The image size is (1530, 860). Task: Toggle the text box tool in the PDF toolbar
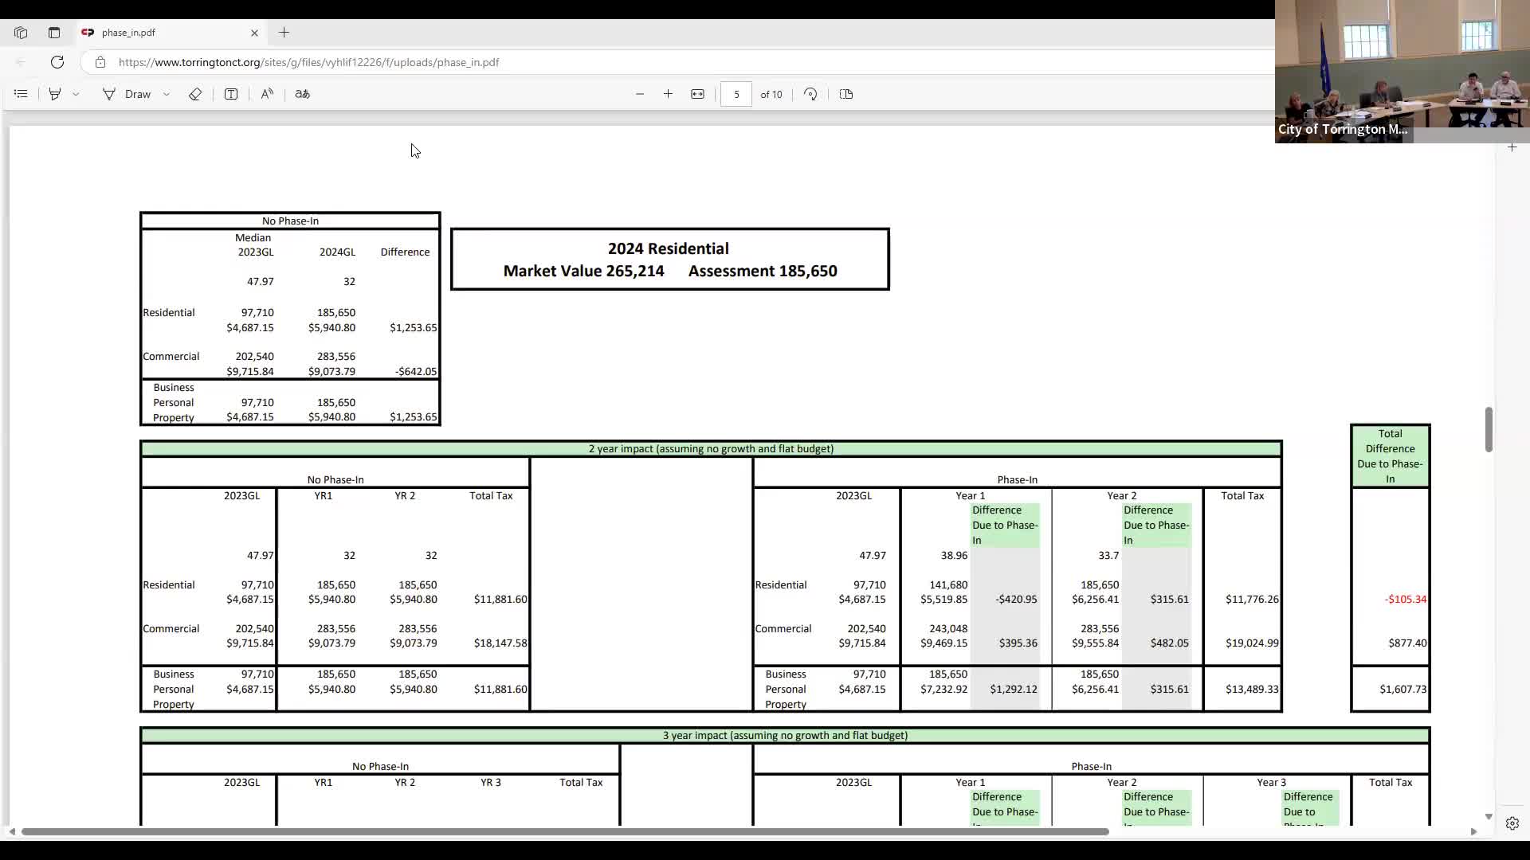[231, 94]
